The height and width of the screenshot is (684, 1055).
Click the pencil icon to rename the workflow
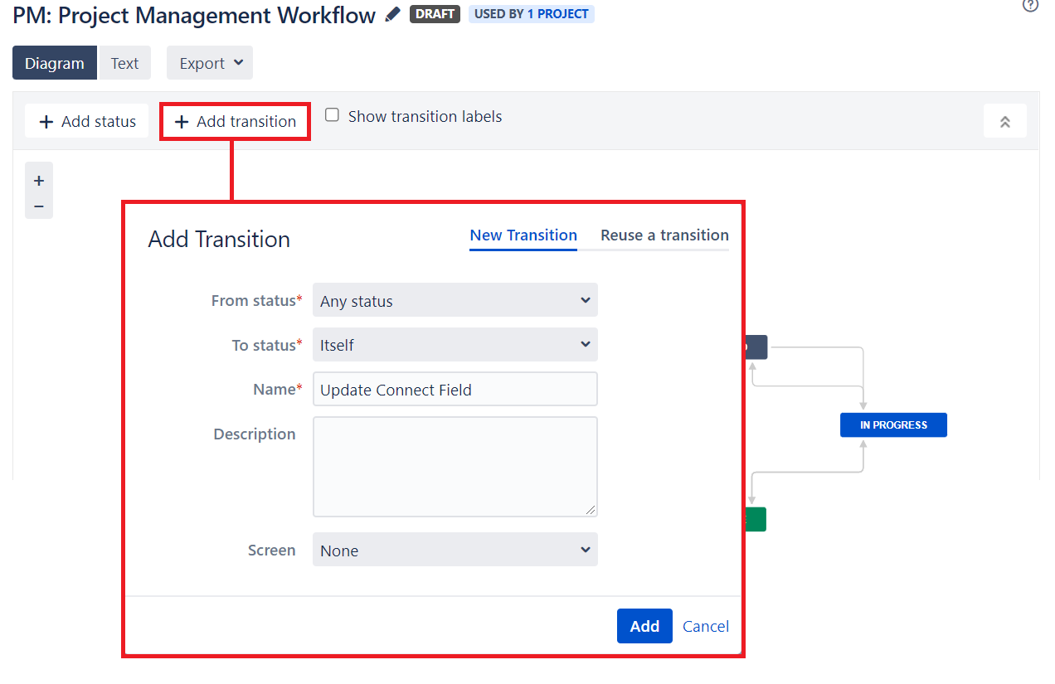(x=391, y=14)
